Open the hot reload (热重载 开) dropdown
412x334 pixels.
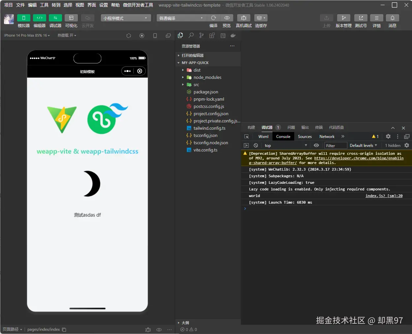[67, 35]
